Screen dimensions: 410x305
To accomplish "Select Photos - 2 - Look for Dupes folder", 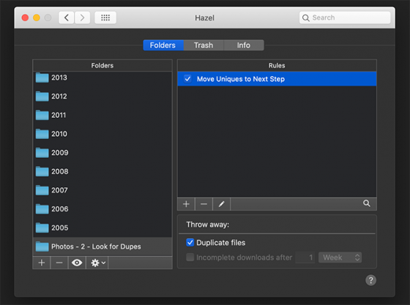I will 102,246.
